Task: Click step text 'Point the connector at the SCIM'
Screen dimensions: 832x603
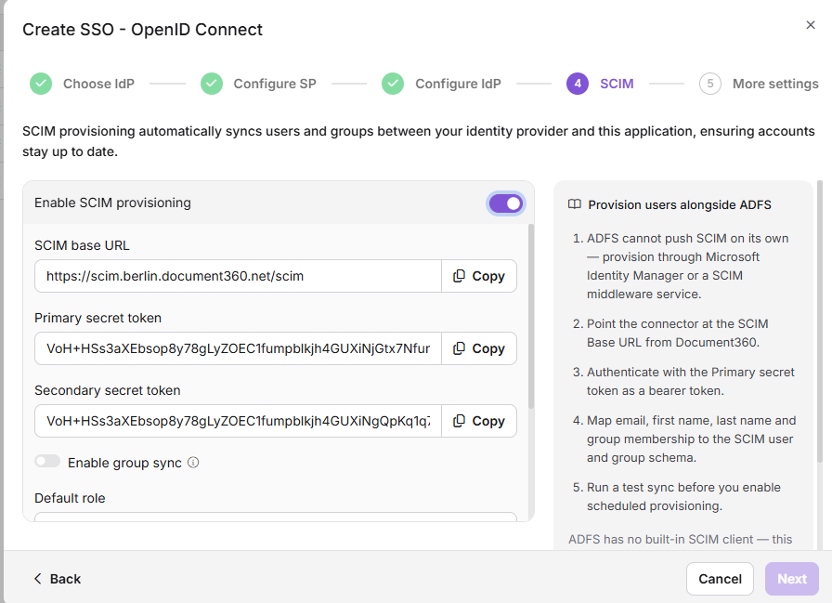Action: click(678, 323)
